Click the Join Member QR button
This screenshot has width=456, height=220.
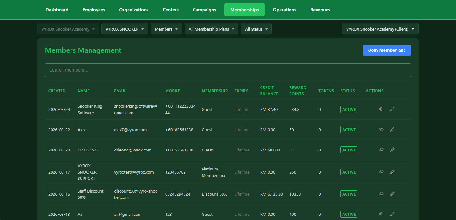pos(387,50)
